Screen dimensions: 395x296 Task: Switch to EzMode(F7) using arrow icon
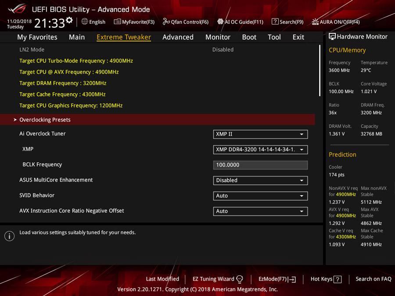tap(292, 279)
